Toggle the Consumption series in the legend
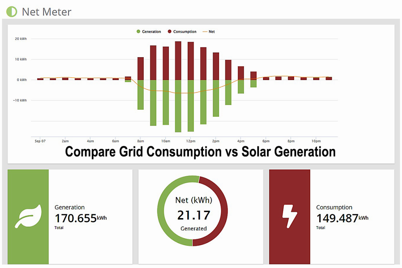The width and height of the screenshot is (402, 268). pos(185,32)
